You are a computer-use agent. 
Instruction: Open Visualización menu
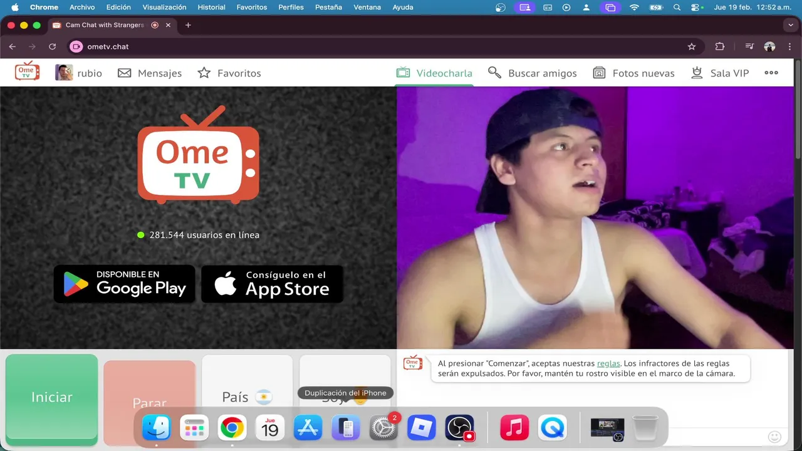(164, 8)
